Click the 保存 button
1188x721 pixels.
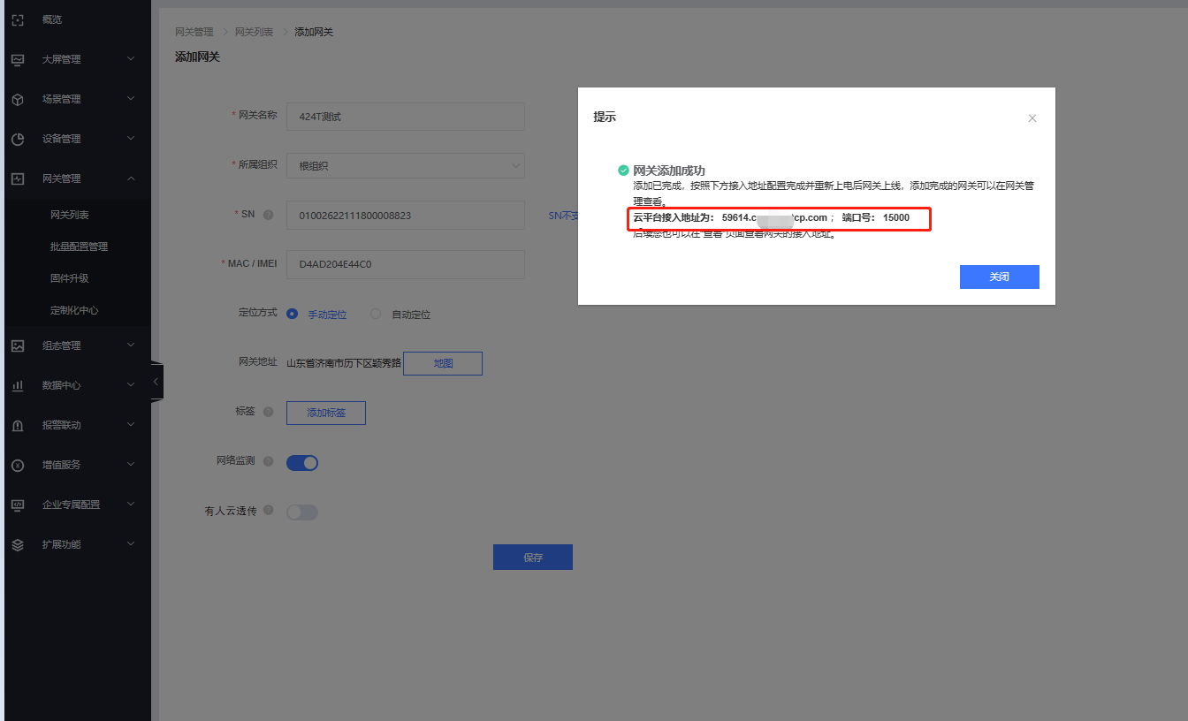[x=533, y=558]
